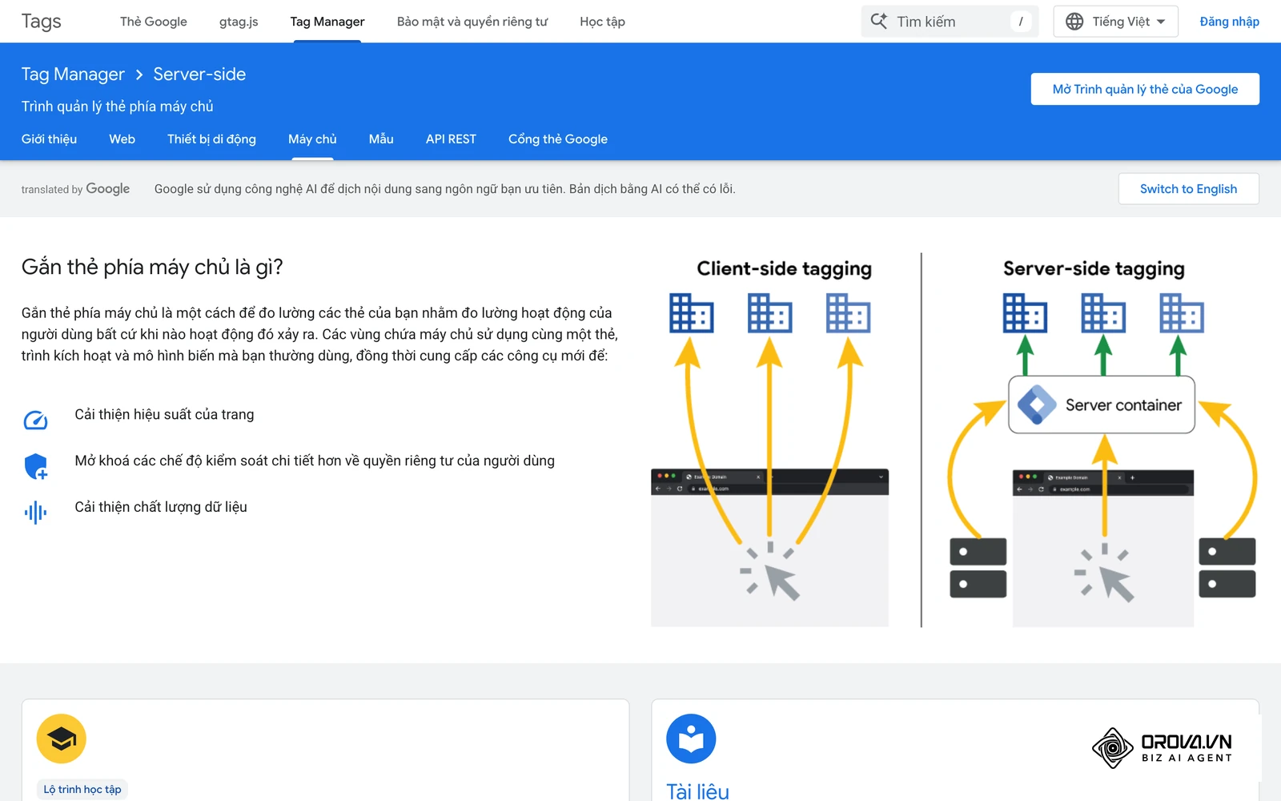1281x801 pixels.
Task: Click the Switch to English button
Action: 1189,189
